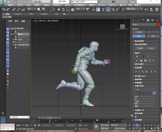Select root ground in scene explorer

click(23, 42)
